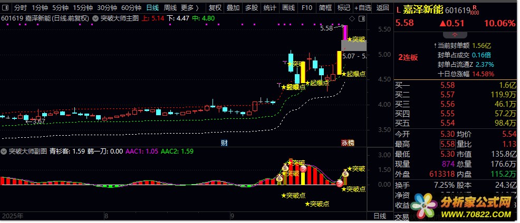This screenshot has height=223, width=520.
Task: Click the red ball marker above the yellow bar
Action: [302, 168]
